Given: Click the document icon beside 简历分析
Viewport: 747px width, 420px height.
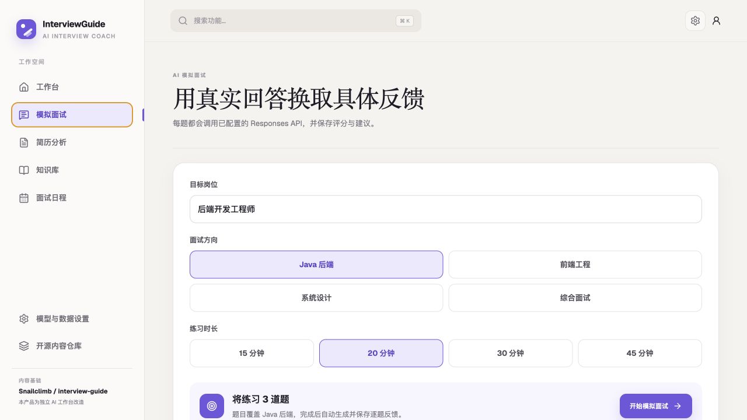Looking at the screenshot, I should [24, 142].
